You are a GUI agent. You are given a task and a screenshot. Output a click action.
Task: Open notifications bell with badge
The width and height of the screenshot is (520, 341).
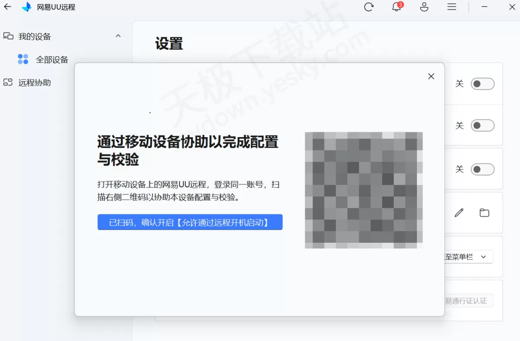coord(396,7)
